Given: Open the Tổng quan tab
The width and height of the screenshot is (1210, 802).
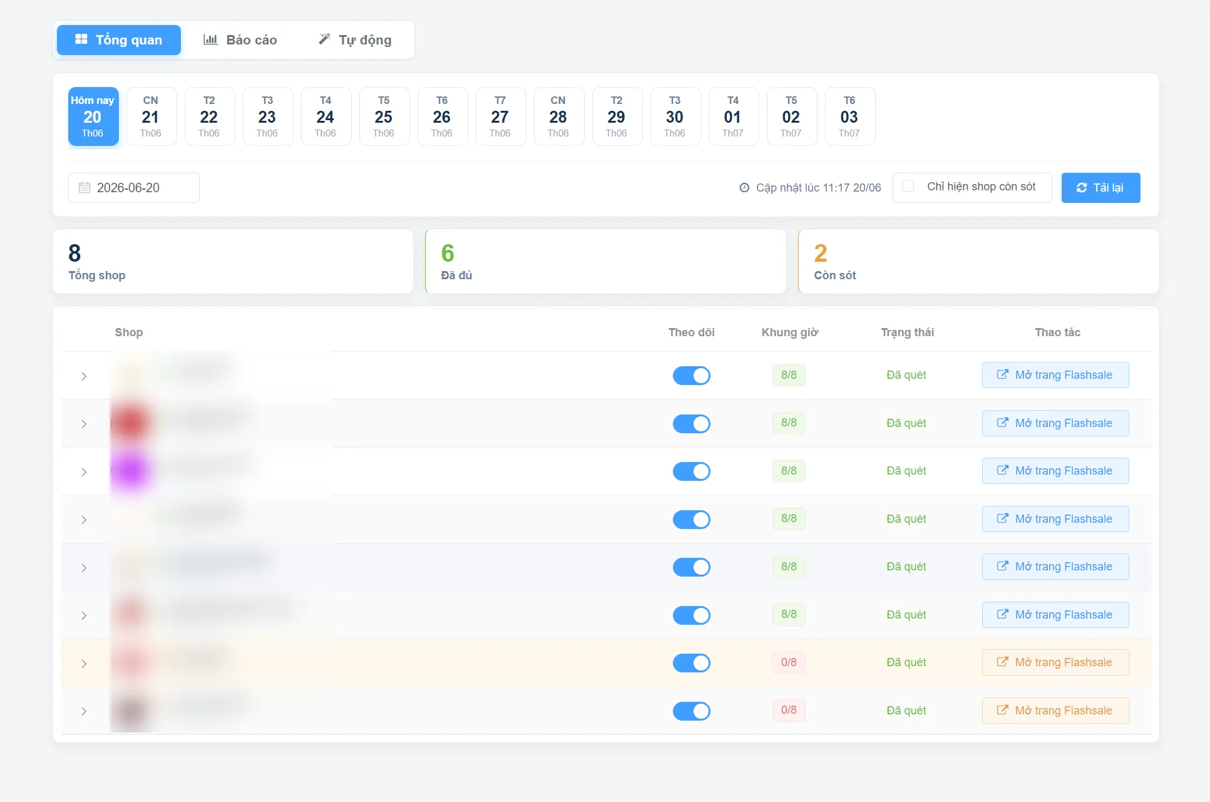Looking at the screenshot, I should click(119, 40).
